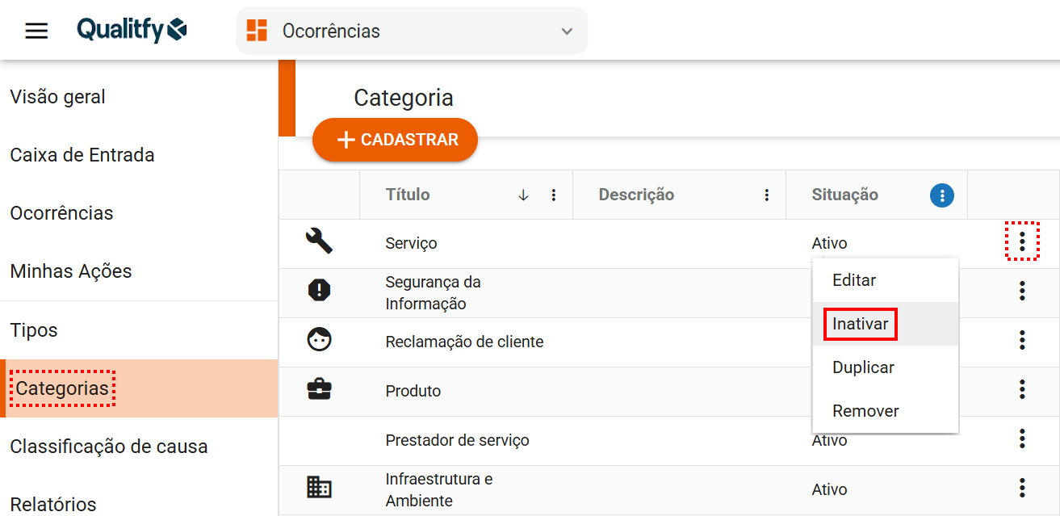Image resolution: width=1060 pixels, height=516 pixels.
Task: Toggle sort arrow on Título column
Action: coord(523,195)
